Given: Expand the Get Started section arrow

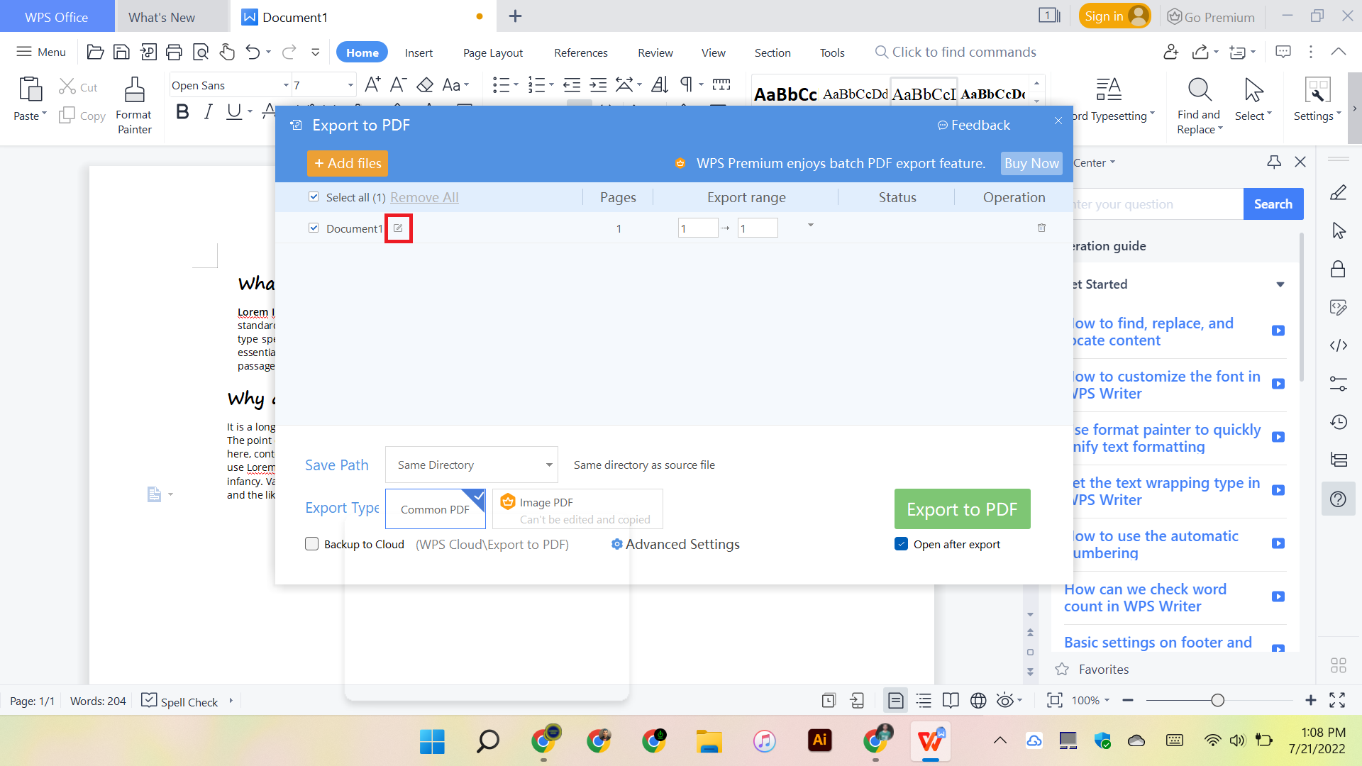Looking at the screenshot, I should click(1280, 284).
